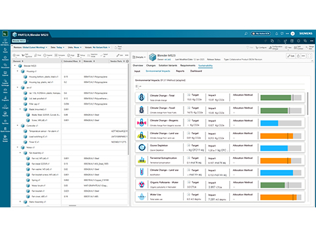Open the Input sub-tab
The image size is (316, 237).
pos(137,71)
